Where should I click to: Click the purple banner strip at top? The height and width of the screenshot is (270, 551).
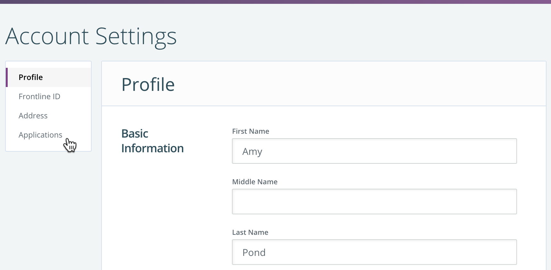pyautogui.click(x=275, y=2)
